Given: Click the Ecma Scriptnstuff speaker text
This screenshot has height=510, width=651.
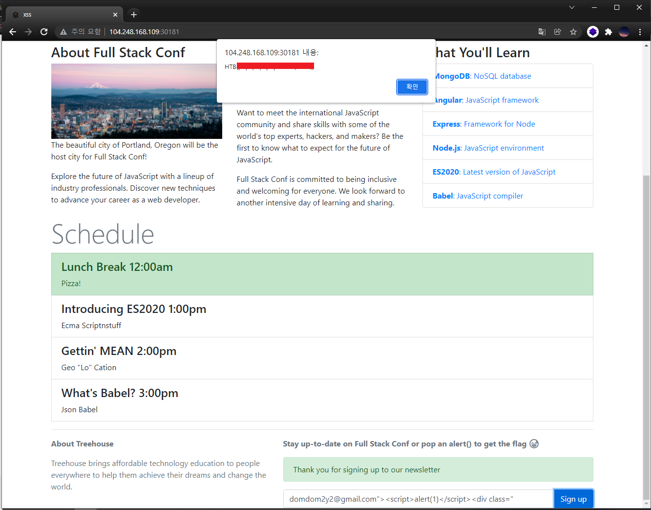Looking at the screenshot, I should point(91,326).
